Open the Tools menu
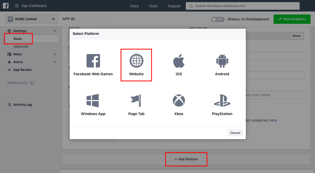315x173 pixels. click(x=153, y=6)
